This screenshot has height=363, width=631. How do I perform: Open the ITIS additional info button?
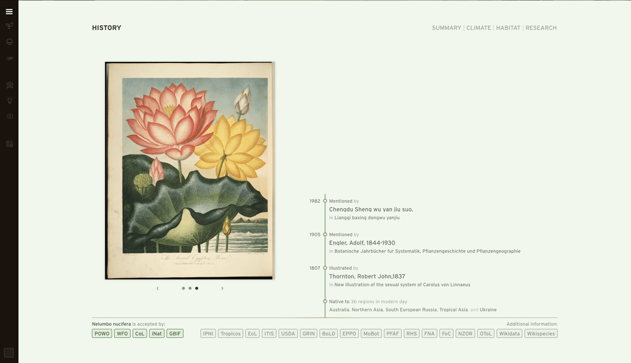click(x=269, y=334)
